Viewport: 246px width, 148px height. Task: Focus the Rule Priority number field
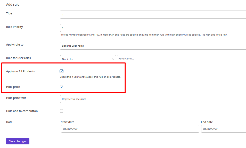click(x=153, y=28)
